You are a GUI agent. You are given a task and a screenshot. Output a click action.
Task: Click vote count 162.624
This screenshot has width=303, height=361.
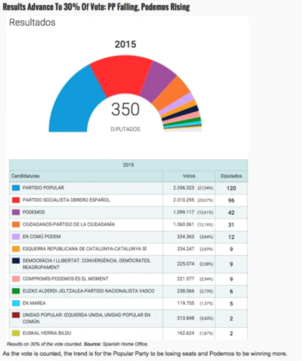click(x=186, y=333)
